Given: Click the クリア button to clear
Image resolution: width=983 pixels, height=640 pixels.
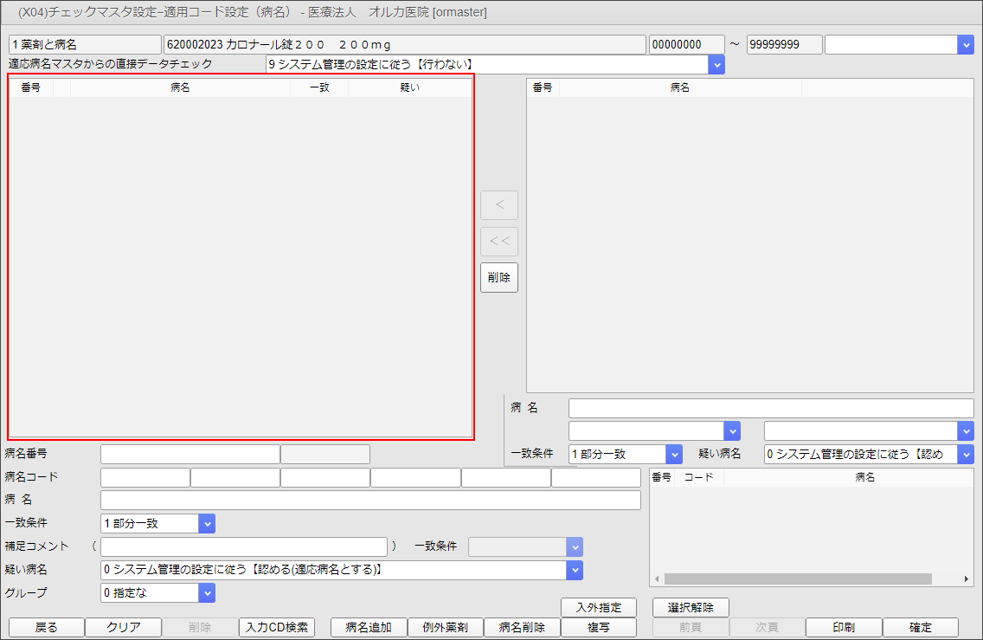Looking at the screenshot, I should [x=122, y=627].
